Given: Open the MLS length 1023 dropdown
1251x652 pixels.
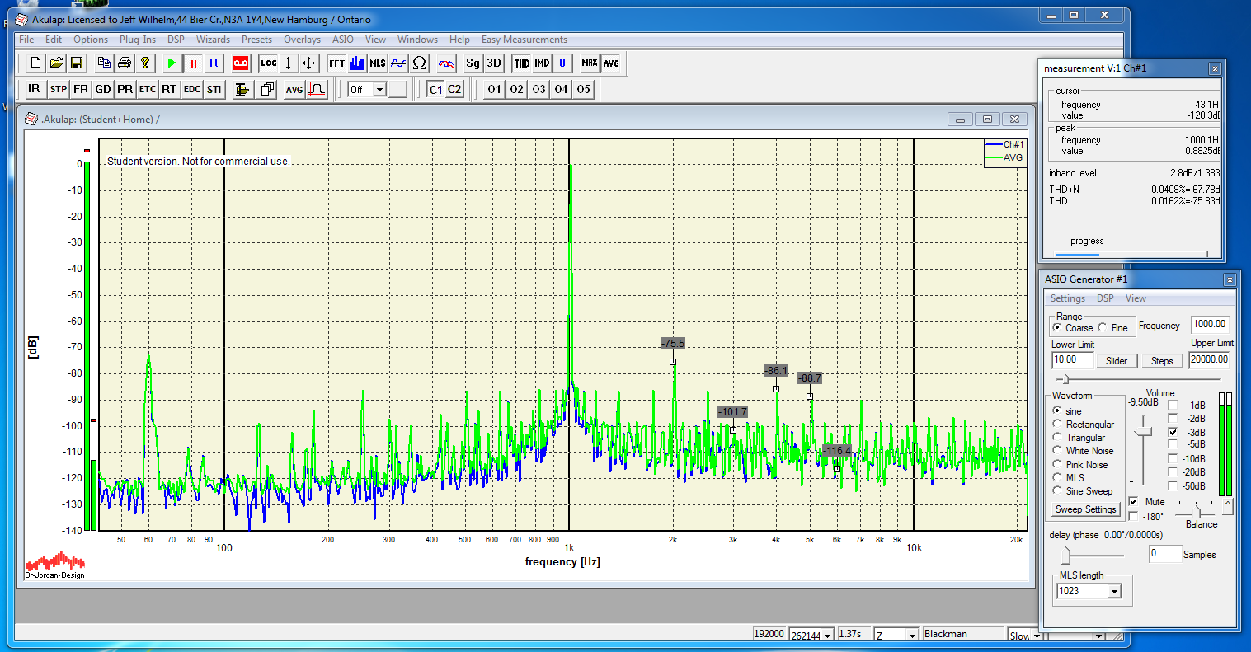Looking at the screenshot, I should pyautogui.click(x=1114, y=591).
